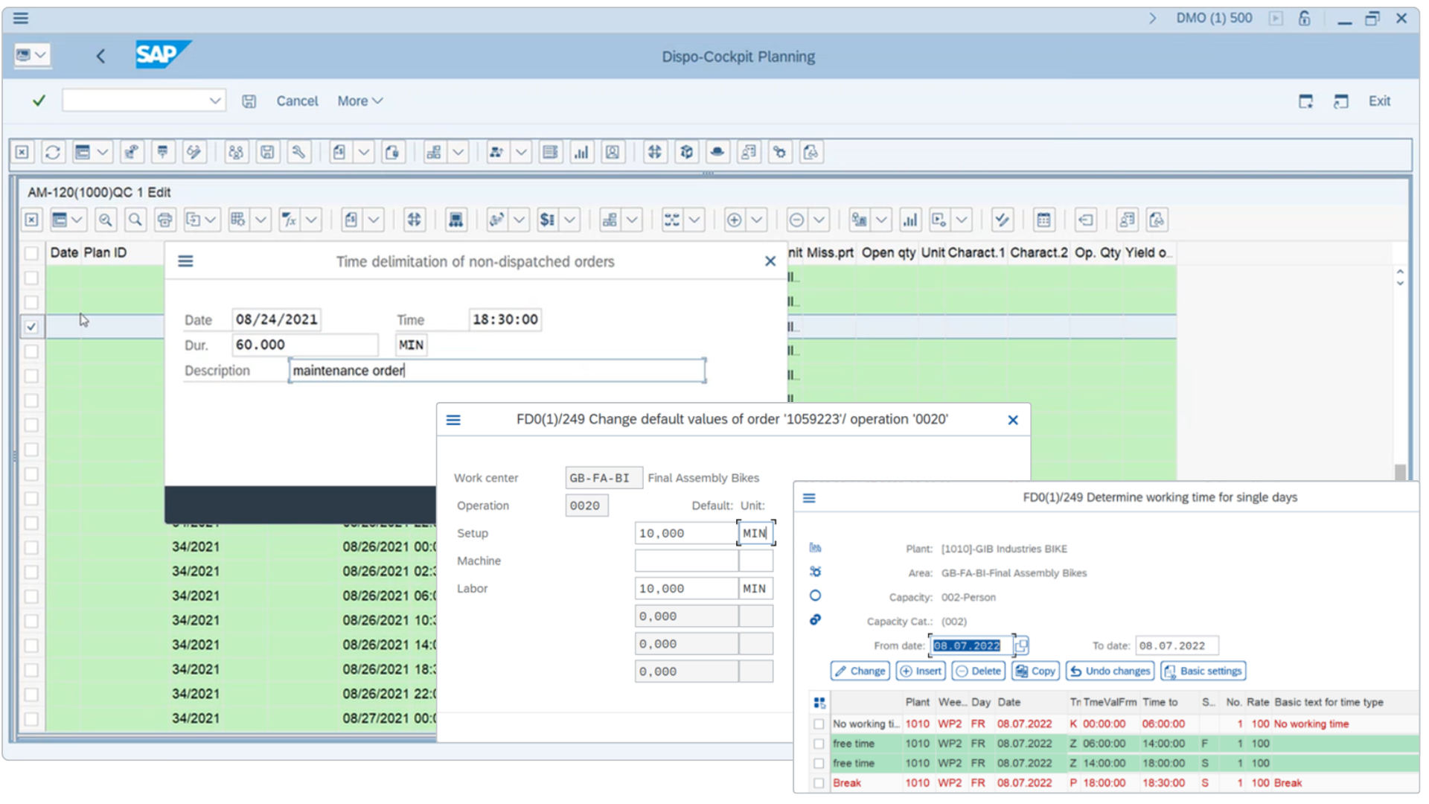
Task: Click the Undo changes button
Action: coord(1110,671)
